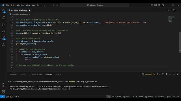
Task: Switch to the Ports tab
Action: [x=58, y=74]
